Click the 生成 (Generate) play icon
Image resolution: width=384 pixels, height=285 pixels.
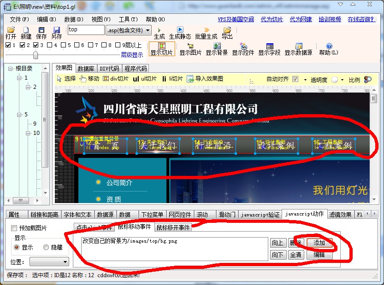159,30
